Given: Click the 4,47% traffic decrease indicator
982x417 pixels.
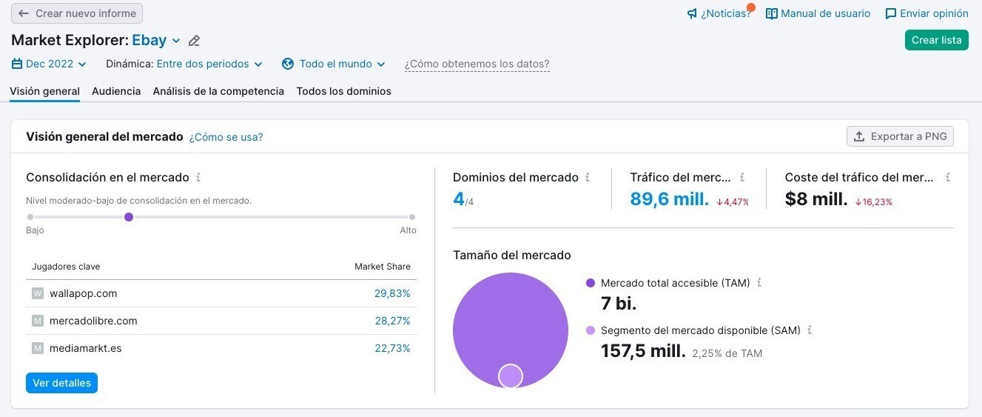Looking at the screenshot, I should point(733,201).
